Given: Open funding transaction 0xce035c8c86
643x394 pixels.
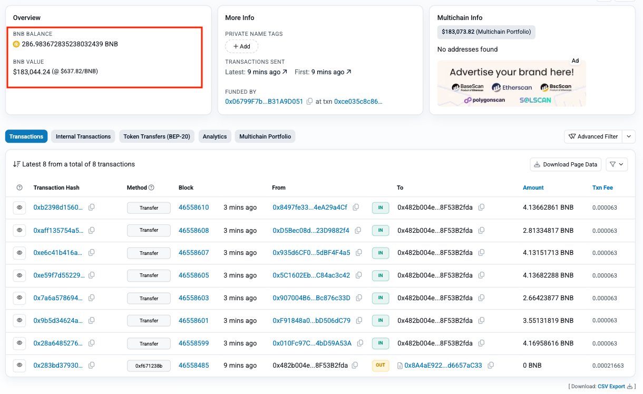Looking at the screenshot, I should coord(358,101).
